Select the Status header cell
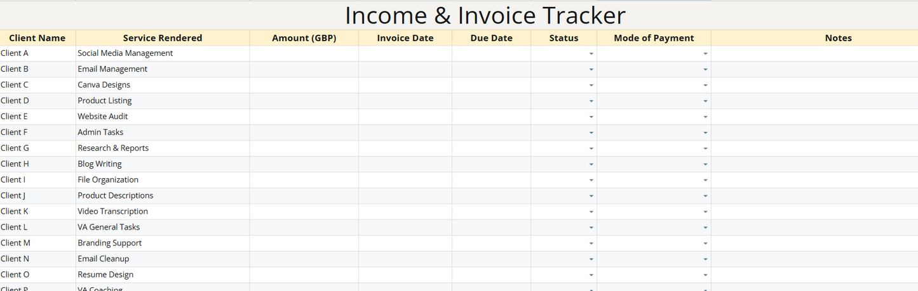 point(564,38)
